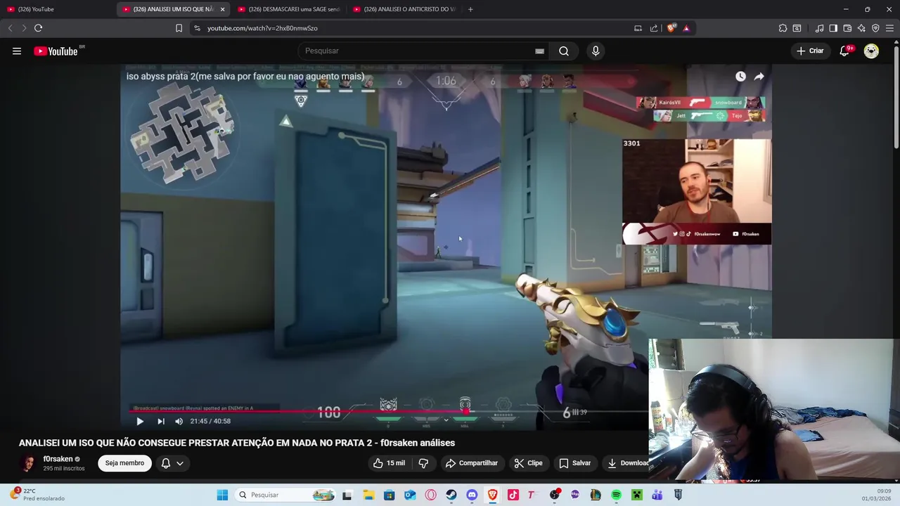900x506 pixels.
Task: Expand the notification bell dropdown for channel
Action: tap(172, 463)
